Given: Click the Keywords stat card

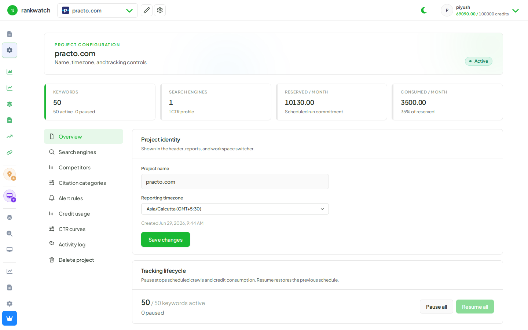Looking at the screenshot, I should coord(100,102).
